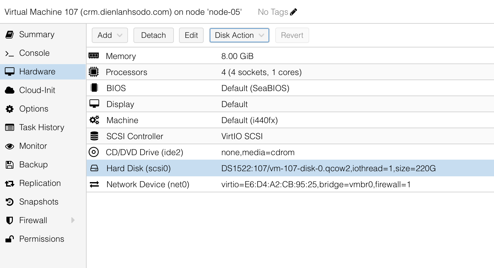Click the Cloud-Init cloud icon
The width and height of the screenshot is (494, 268).
point(10,90)
